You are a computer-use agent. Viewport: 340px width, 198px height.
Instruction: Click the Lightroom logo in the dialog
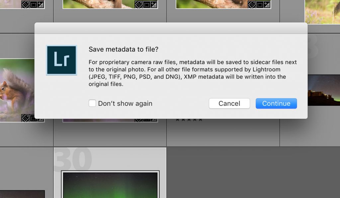point(61,60)
